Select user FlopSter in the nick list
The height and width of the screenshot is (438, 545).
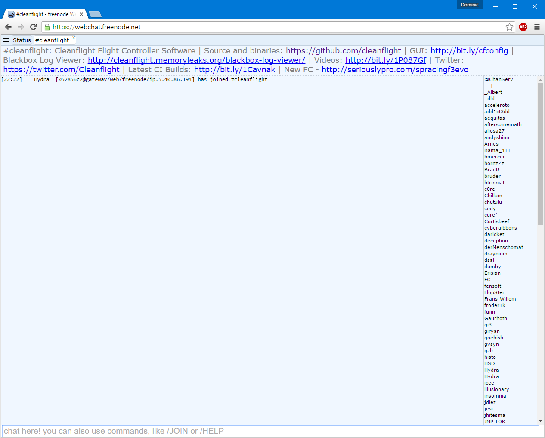pyautogui.click(x=494, y=292)
